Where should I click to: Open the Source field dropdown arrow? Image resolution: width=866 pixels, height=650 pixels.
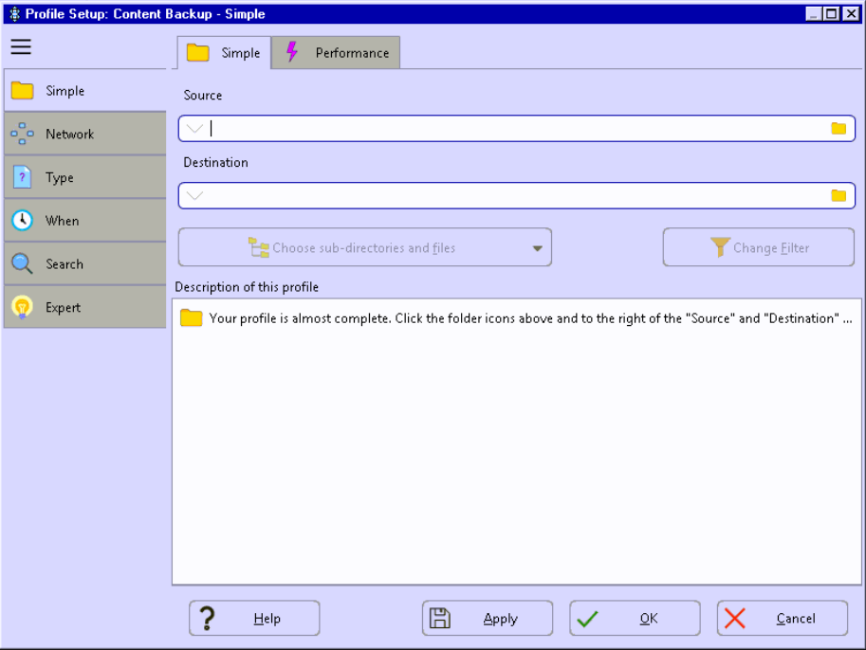coord(193,128)
